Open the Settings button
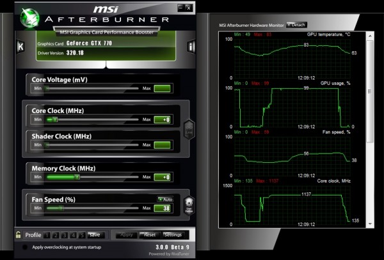 (173, 235)
